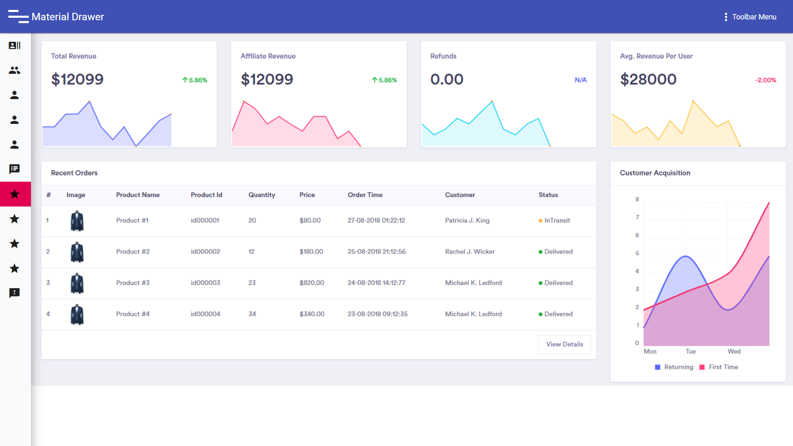Select the highlighted pink star item
This screenshot has height=446, width=793.
15,194
